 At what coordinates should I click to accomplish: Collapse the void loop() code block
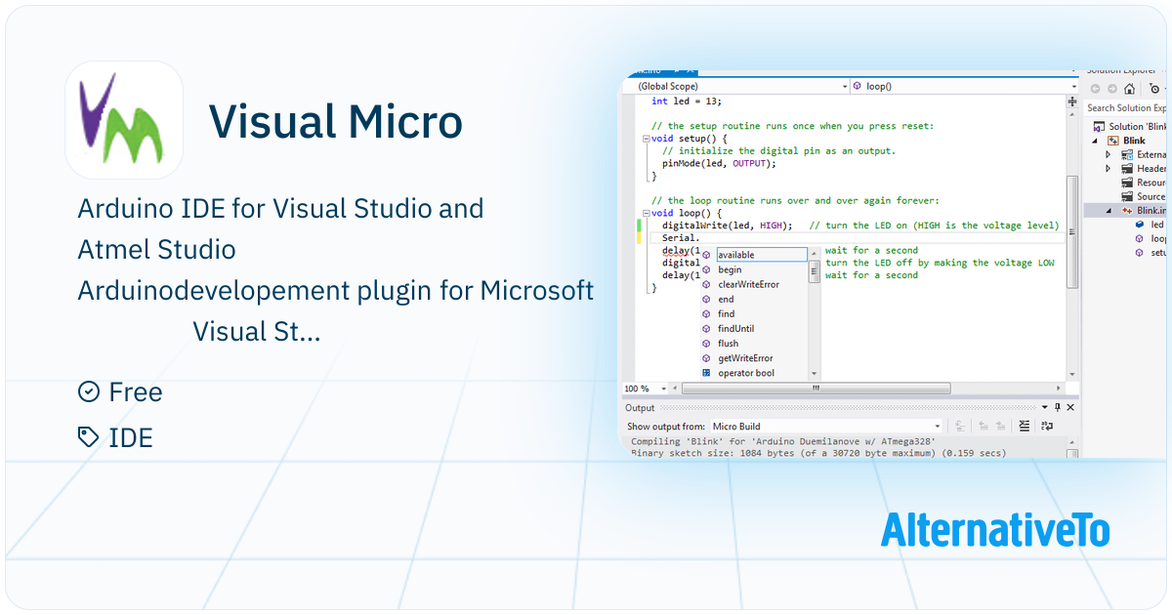click(x=646, y=213)
